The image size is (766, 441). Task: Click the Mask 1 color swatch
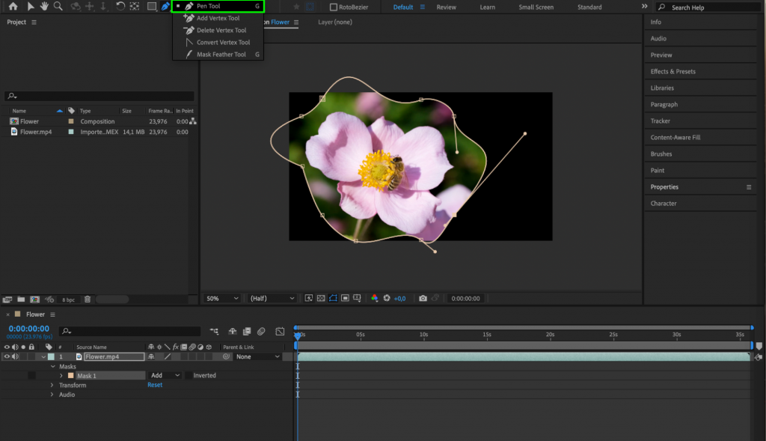click(70, 375)
